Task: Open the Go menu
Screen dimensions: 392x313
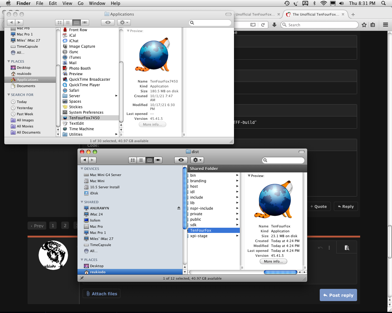Action: 81,3
